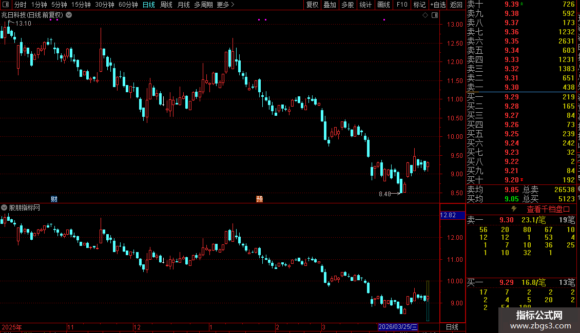Viewport: 580px width, 333px height.
Task: Click the 多股 multi-stock button
Action: (x=347, y=5)
